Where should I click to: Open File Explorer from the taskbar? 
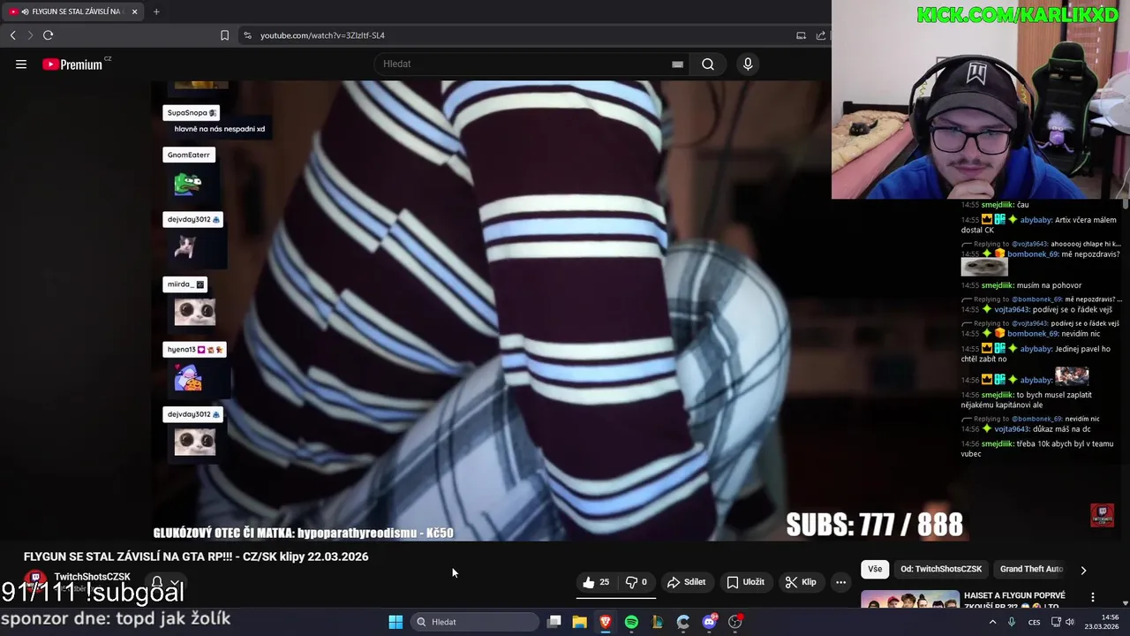click(580, 622)
